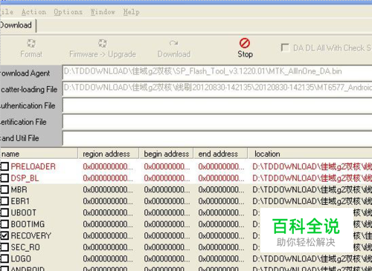Toggle the LOGO checkbox
This screenshot has height=271, width=372.
coord(4,258)
